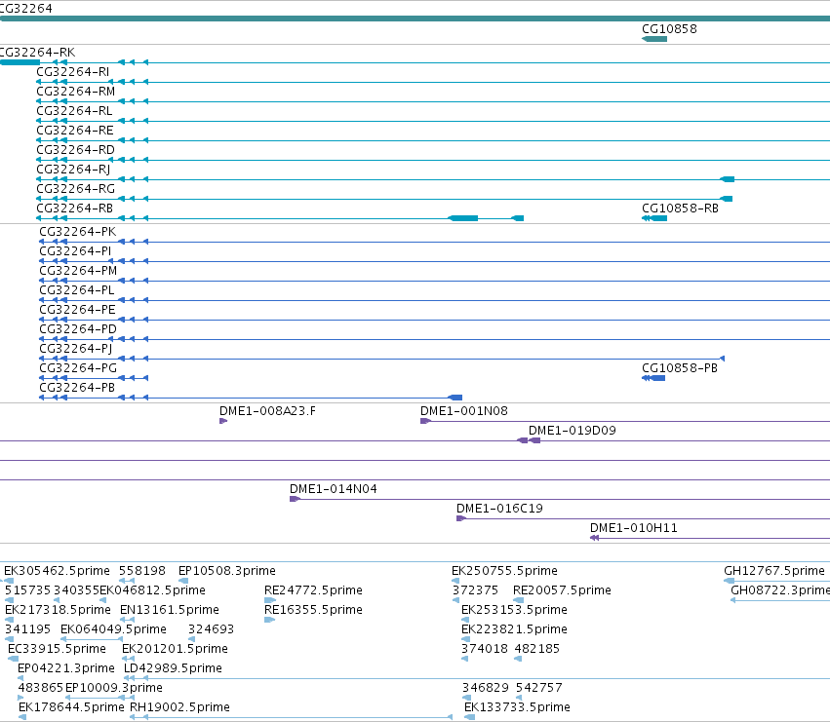Click the CG10858-PB protein label
This screenshot has height=722, width=830.
[x=680, y=368]
